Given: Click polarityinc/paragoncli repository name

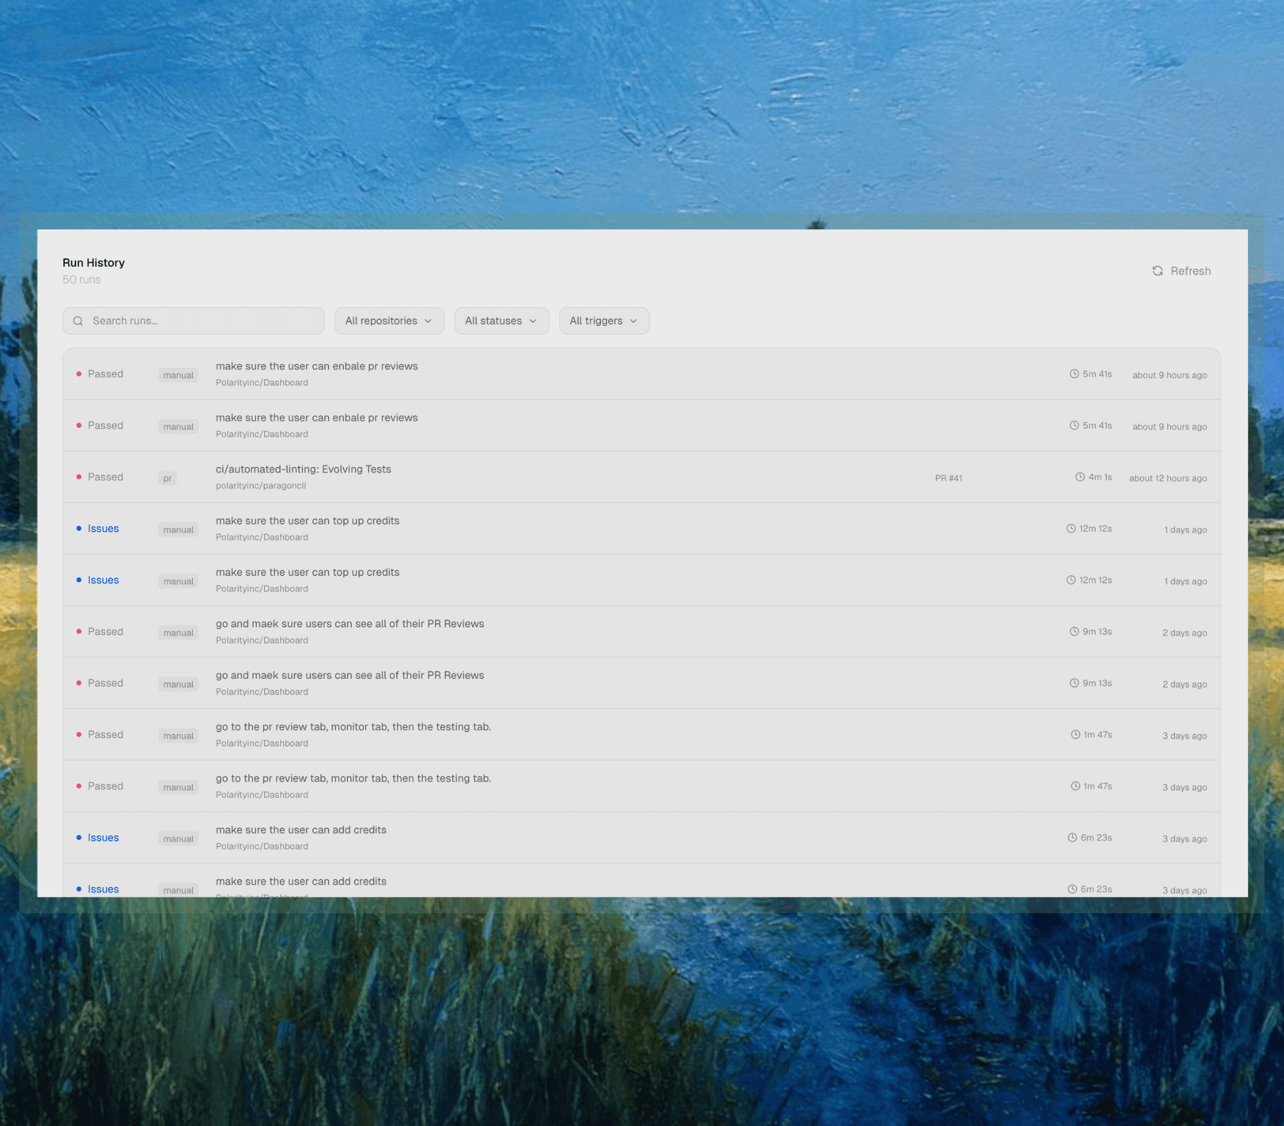Looking at the screenshot, I should click(261, 485).
